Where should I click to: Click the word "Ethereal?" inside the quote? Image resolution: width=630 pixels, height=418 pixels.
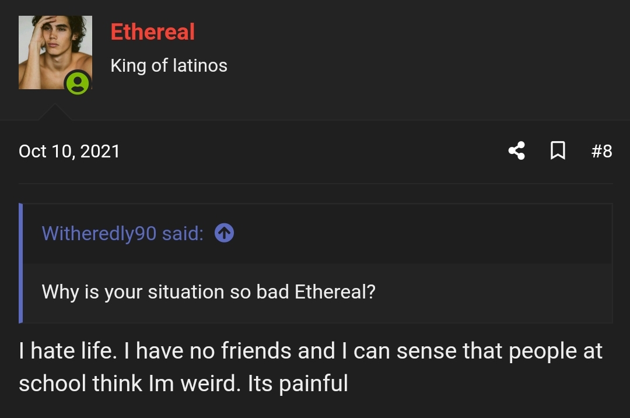click(335, 291)
